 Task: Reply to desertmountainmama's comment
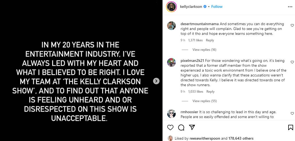pyautogui.click(x=210, y=40)
